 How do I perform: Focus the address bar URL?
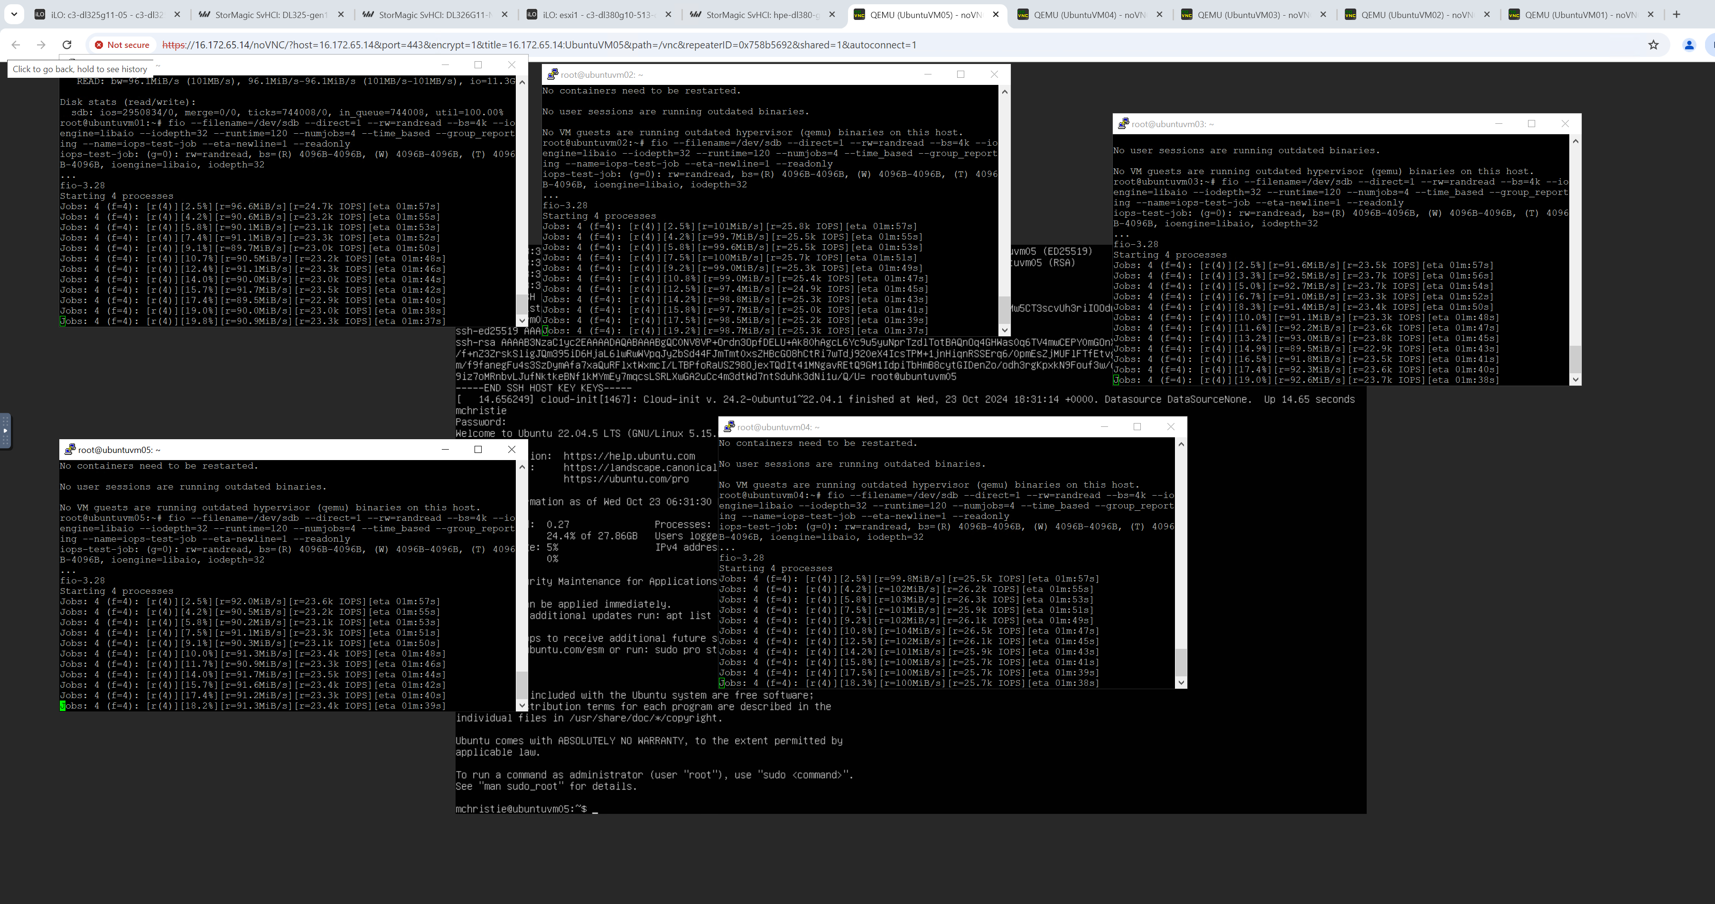tap(539, 45)
